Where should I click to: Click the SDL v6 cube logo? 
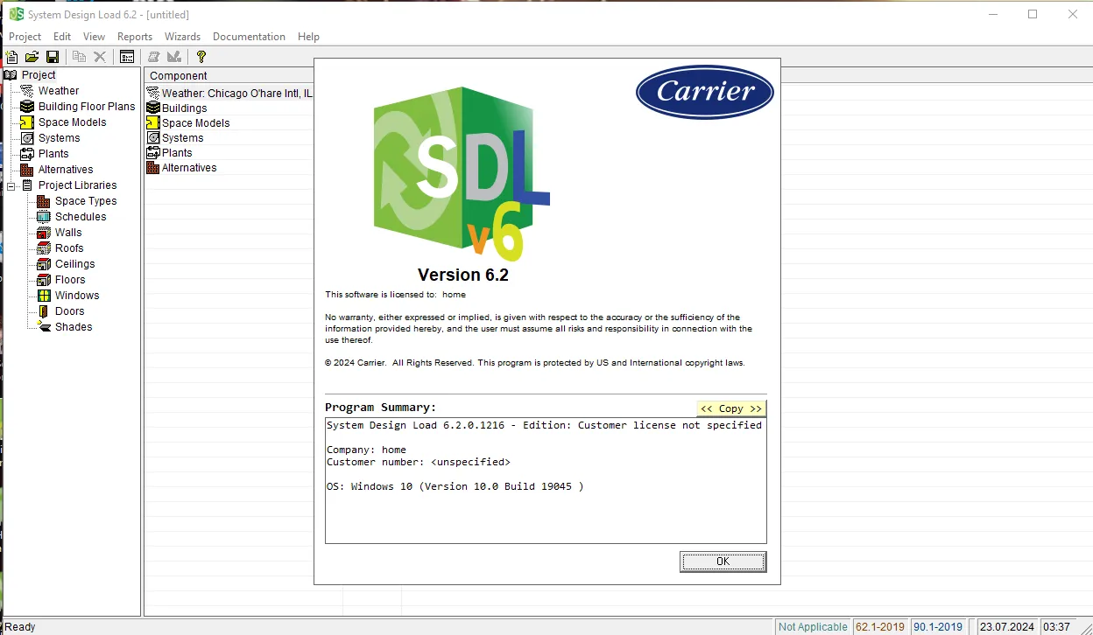[x=462, y=174]
